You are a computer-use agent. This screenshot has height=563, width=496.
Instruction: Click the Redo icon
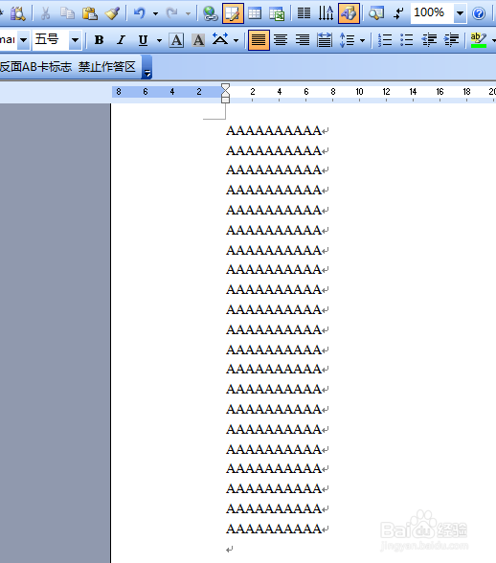[171, 13]
